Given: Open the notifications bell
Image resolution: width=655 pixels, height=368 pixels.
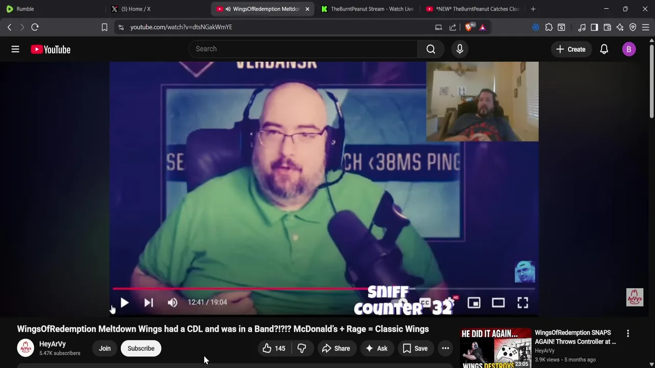Looking at the screenshot, I should [x=604, y=49].
